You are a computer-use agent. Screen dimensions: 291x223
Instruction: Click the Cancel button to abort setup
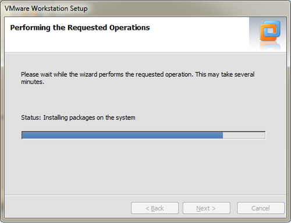261,208
